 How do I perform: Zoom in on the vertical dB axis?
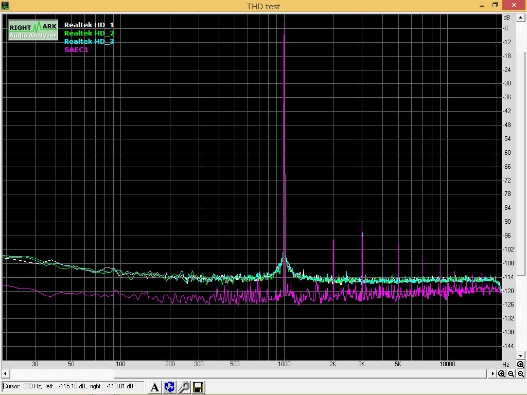point(521,365)
